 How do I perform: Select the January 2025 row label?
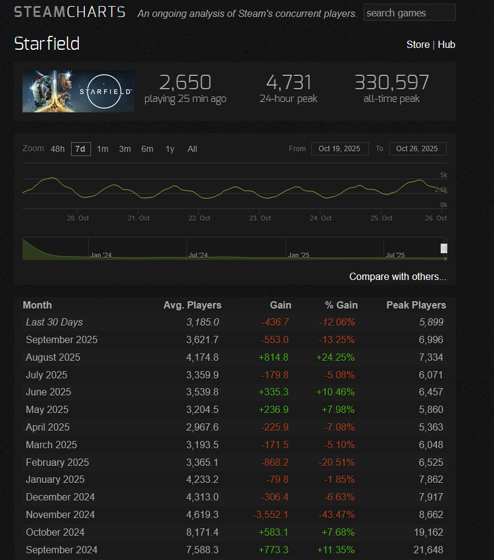pyautogui.click(x=55, y=479)
